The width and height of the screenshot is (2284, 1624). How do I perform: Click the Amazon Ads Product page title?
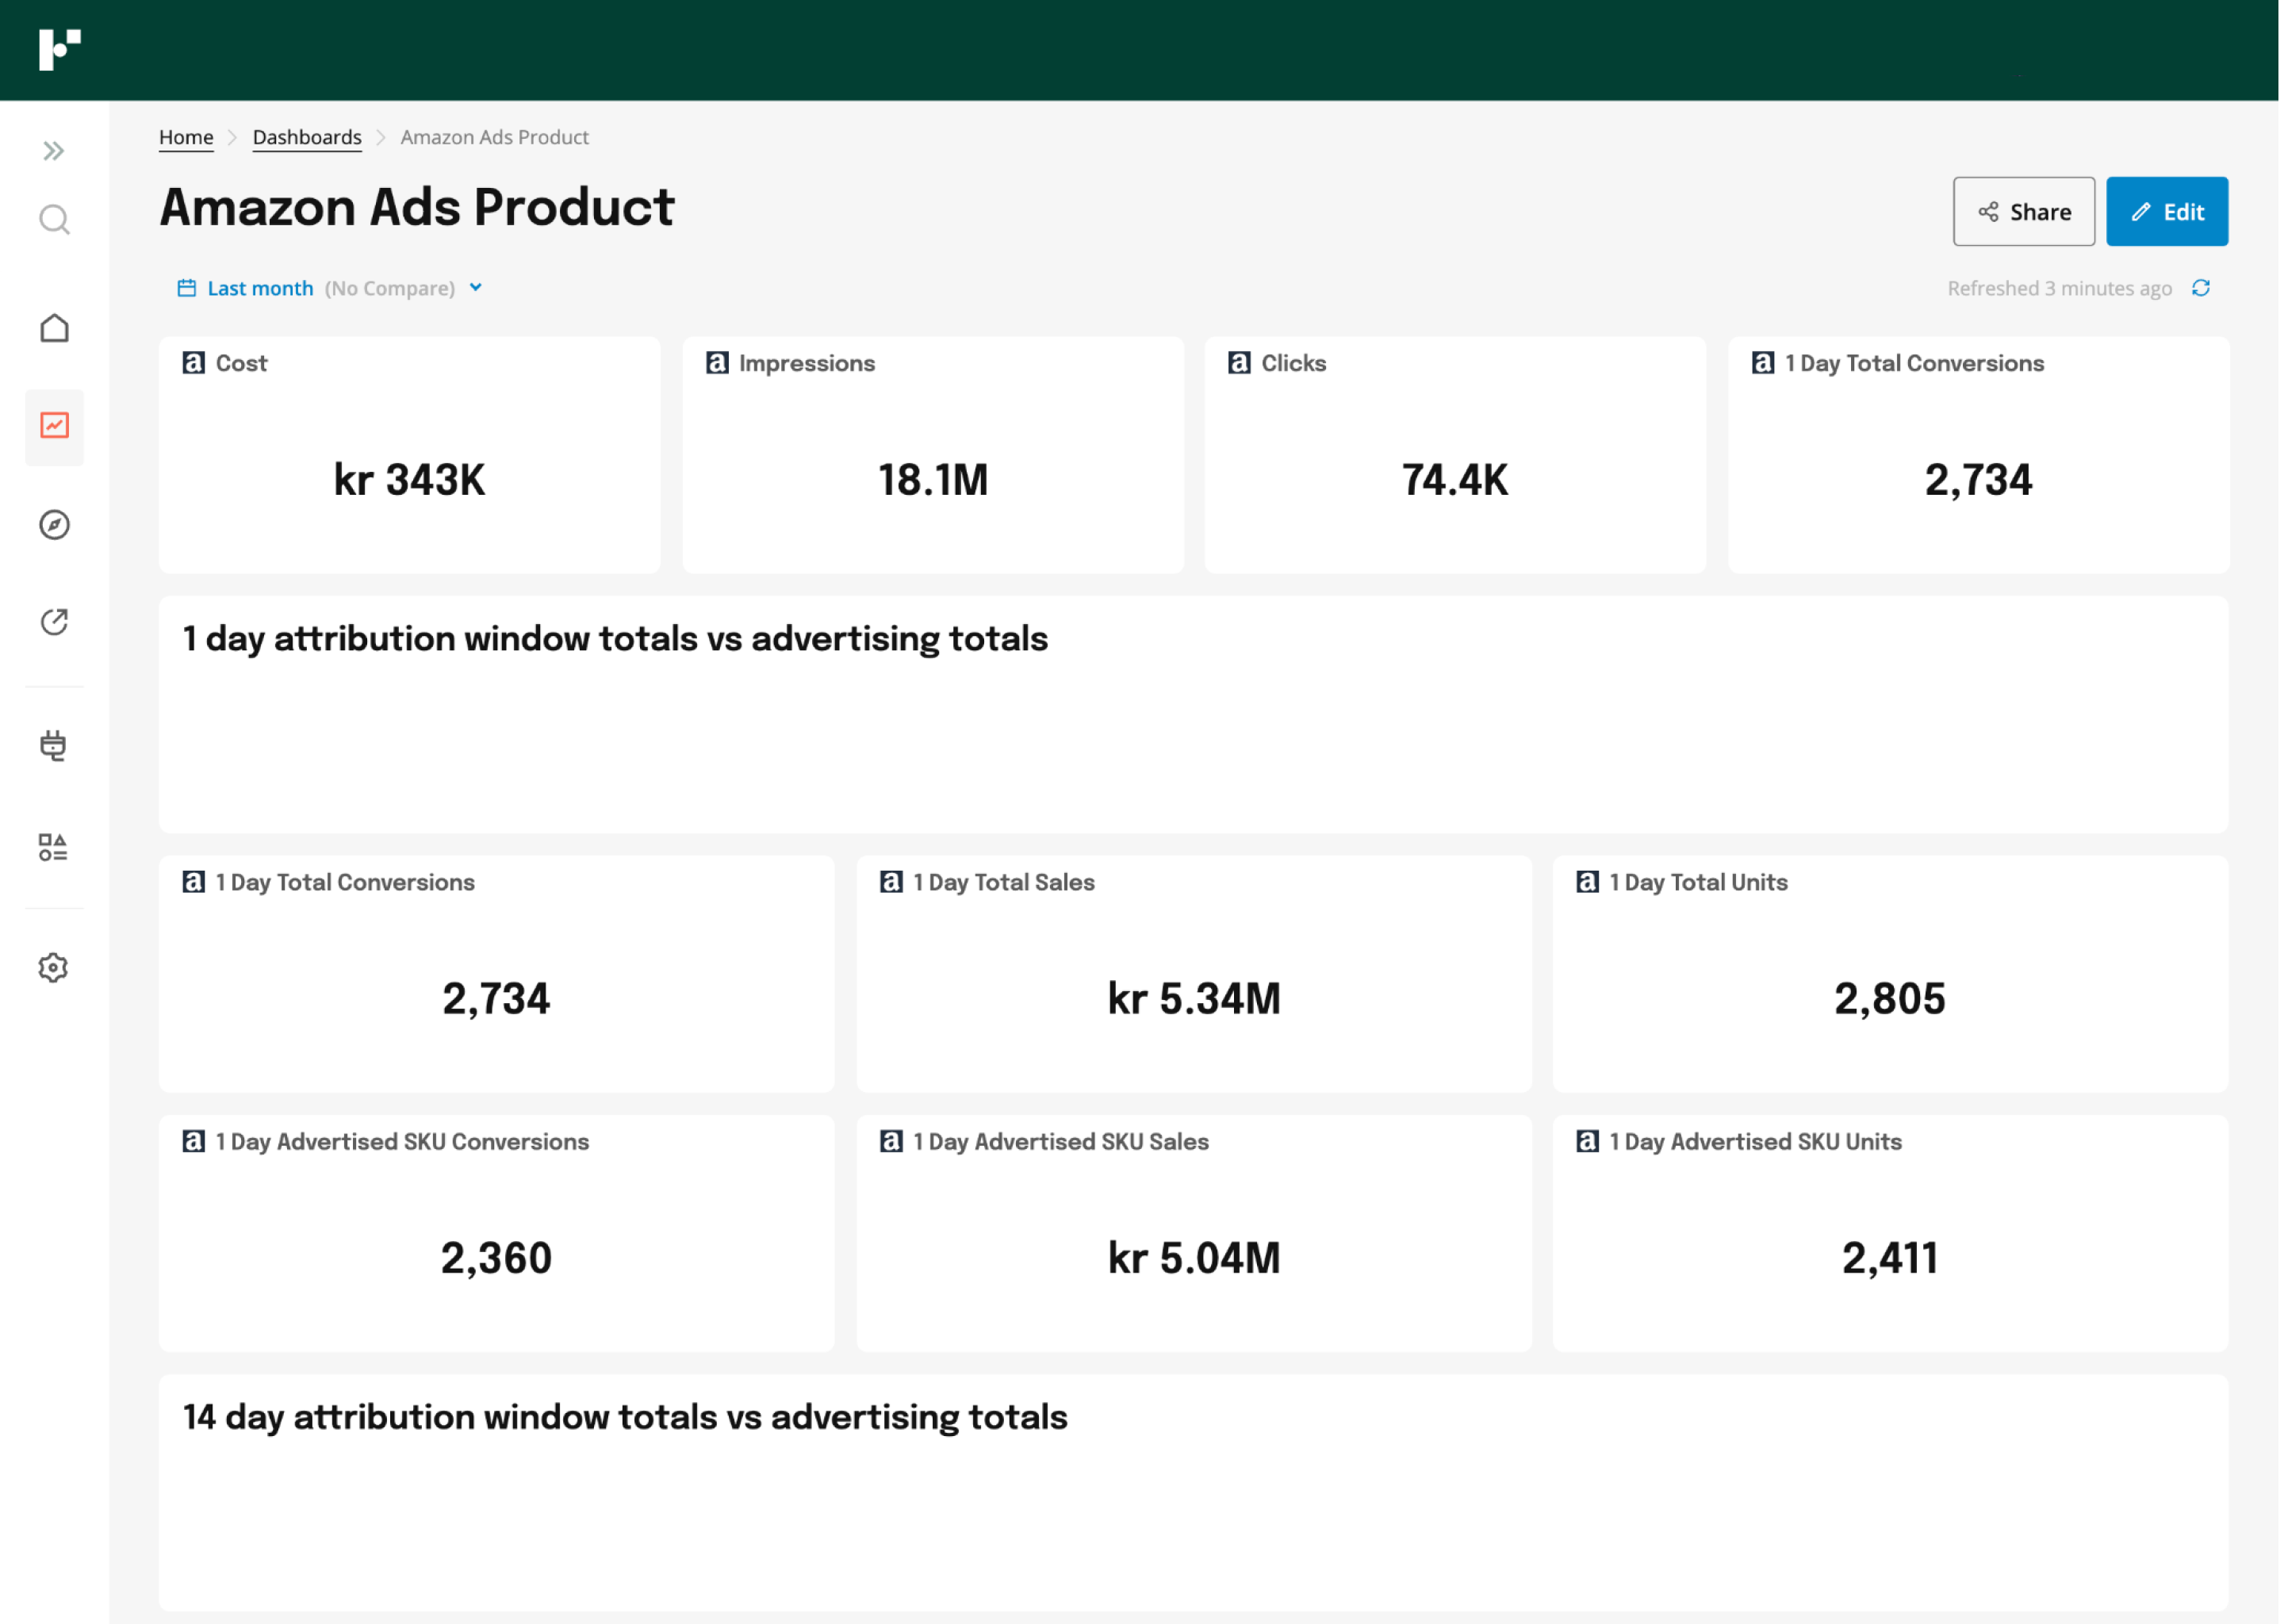[x=417, y=208]
